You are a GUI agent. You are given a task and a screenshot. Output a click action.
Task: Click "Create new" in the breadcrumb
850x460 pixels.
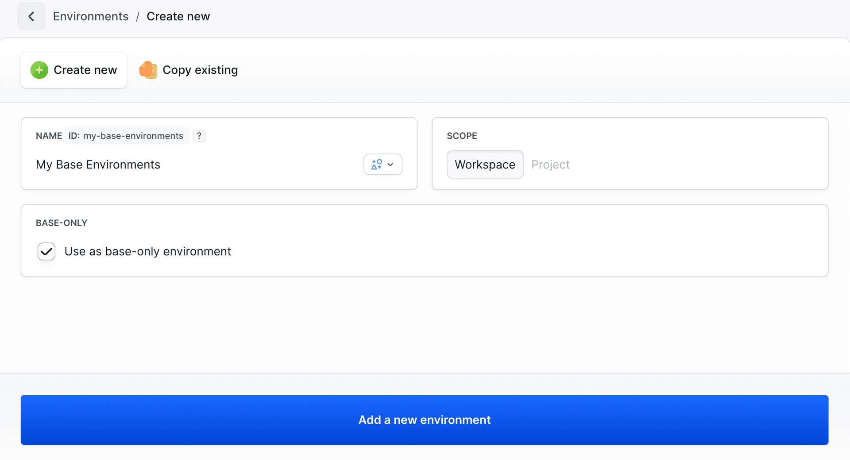178,16
